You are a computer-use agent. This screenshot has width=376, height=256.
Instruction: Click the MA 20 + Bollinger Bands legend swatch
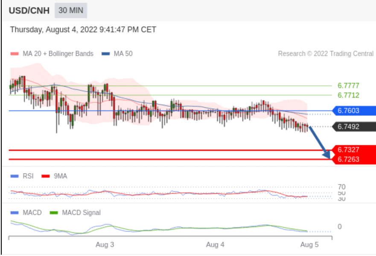point(15,54)
